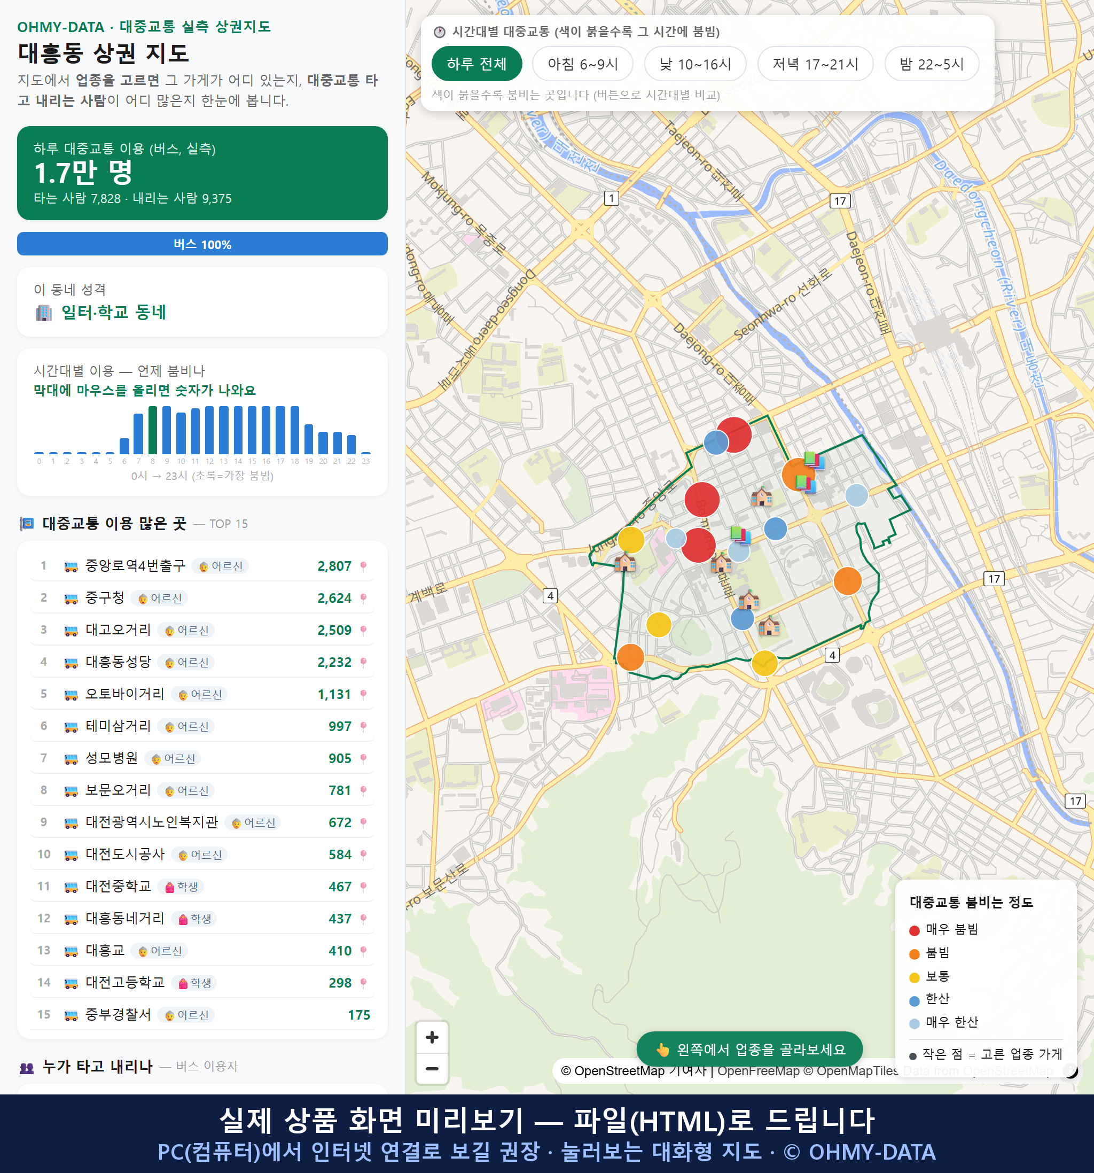Zoom in the map with plus button
This screenshot has width=1094, height=1173.
432,1037
